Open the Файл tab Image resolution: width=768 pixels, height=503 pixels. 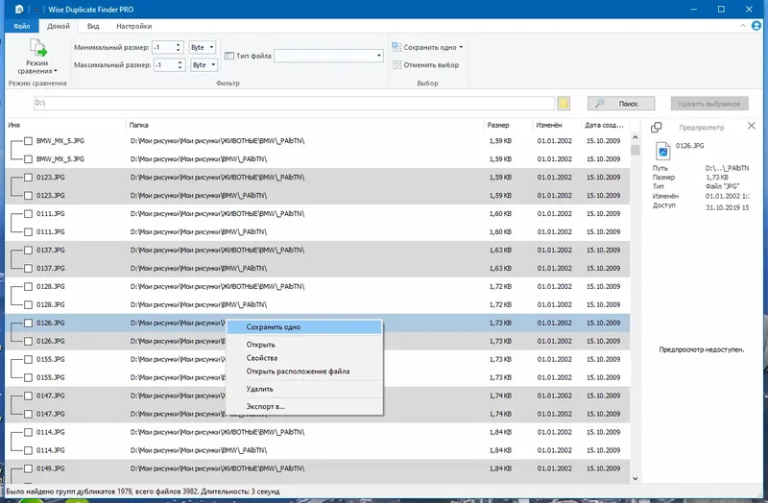(x=21, y=26)
